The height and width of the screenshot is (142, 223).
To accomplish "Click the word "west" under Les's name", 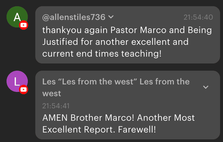I will coord(52,94).
